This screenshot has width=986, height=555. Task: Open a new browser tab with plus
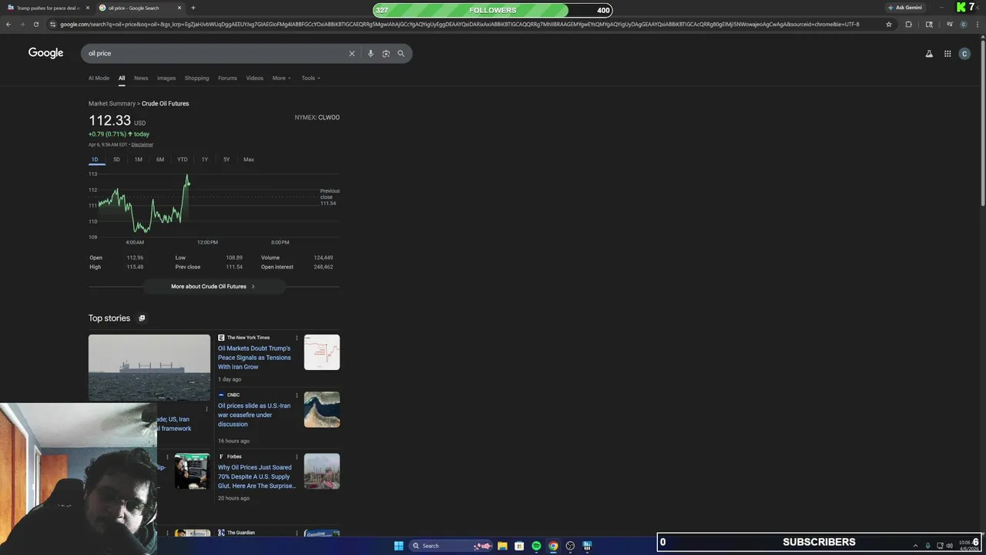pyautogui.click(x=193, y=8)
